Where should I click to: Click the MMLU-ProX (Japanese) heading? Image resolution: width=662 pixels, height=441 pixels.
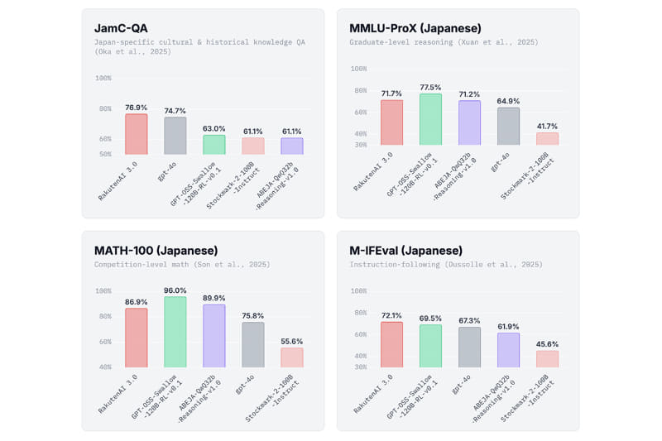coord(415,28)
